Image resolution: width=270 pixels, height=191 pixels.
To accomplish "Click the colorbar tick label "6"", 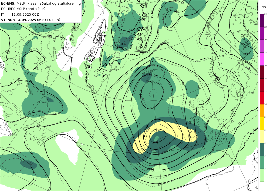I will pos(265,130).
